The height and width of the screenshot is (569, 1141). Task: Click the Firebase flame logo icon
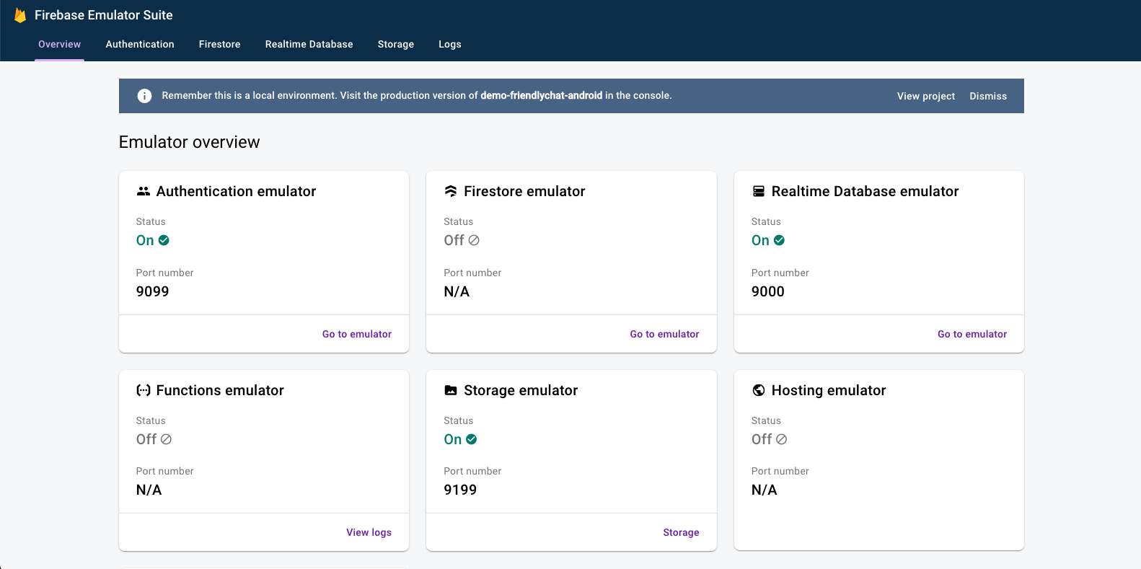click(x=20, y=15)
